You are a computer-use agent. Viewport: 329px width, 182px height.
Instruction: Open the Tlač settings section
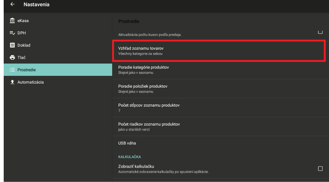click(21, 57)
